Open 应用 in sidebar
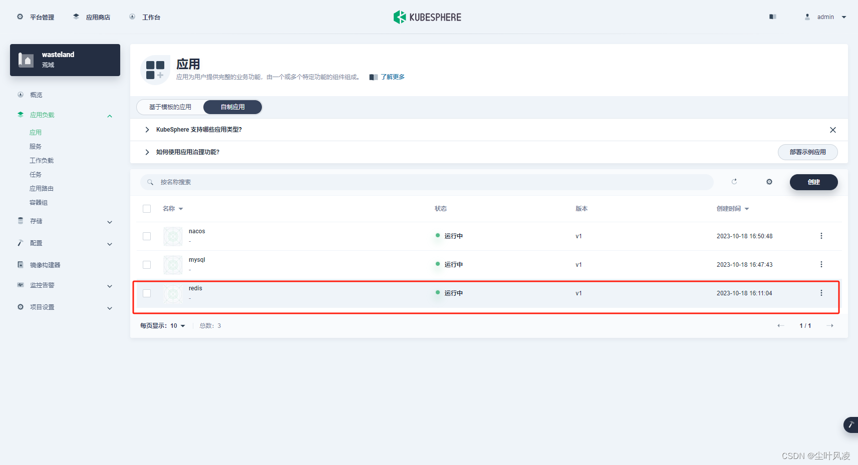 (36, 133)
